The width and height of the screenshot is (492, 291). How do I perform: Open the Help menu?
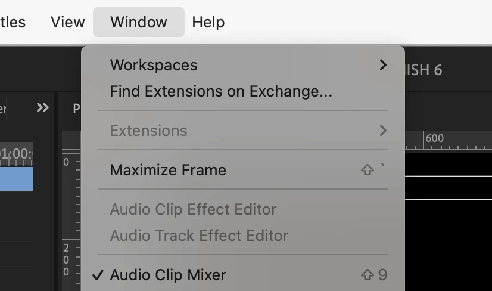click(208, 22)
